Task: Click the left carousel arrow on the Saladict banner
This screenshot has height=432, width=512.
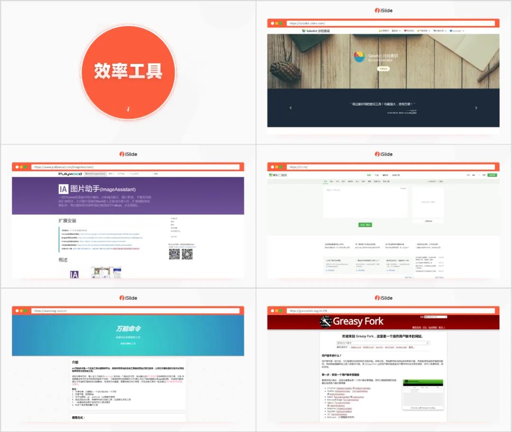Action: (291, 108)
